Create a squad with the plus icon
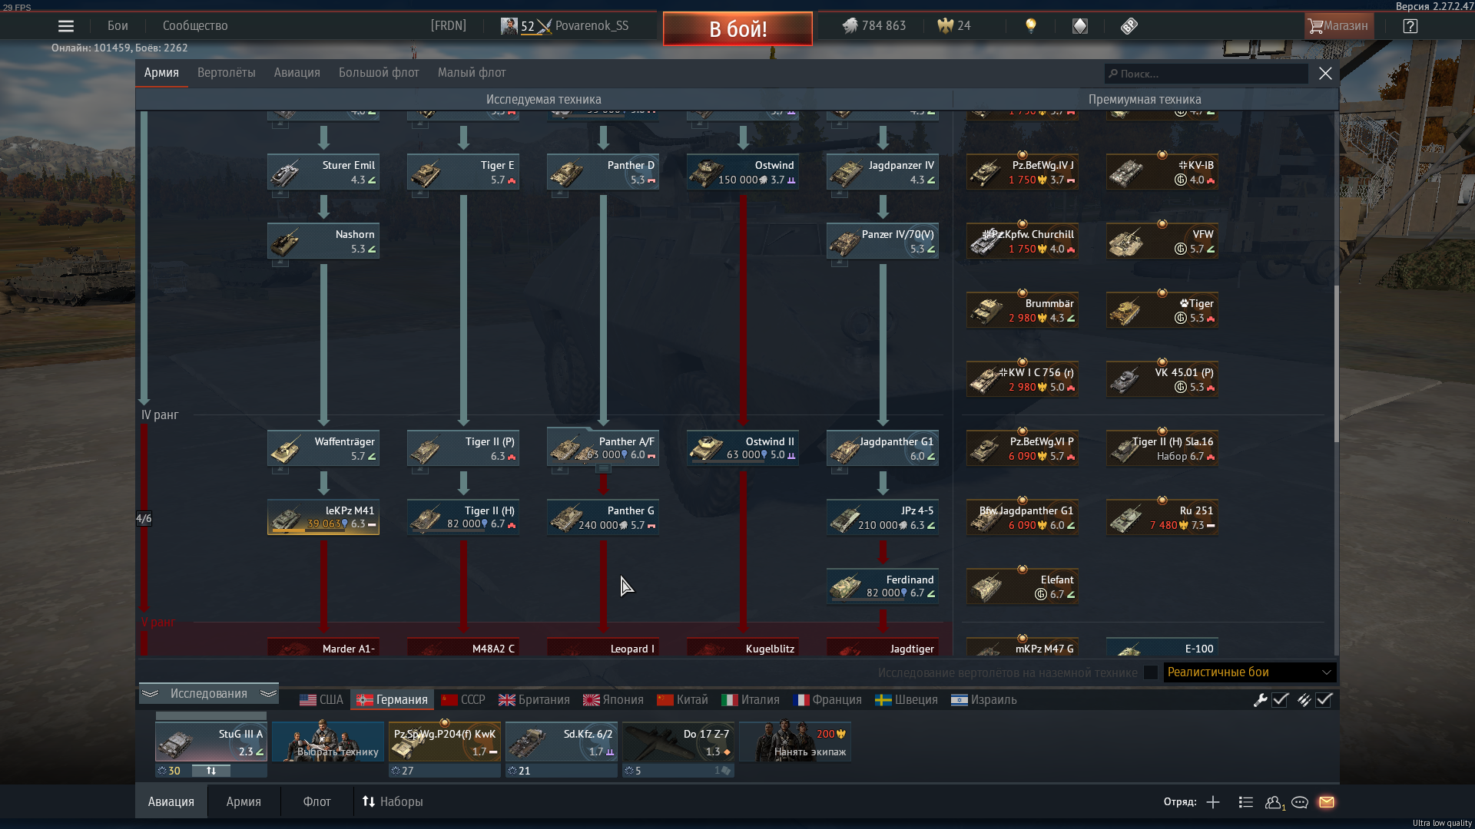The image size is (1475, 829). (1213, 802)
